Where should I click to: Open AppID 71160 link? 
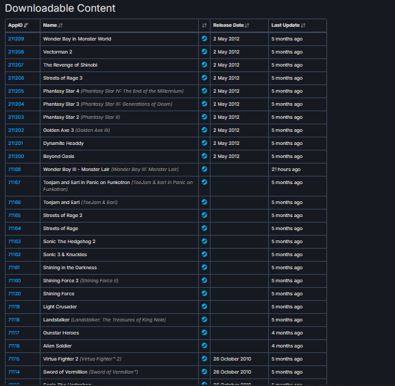tap(14, 280)
